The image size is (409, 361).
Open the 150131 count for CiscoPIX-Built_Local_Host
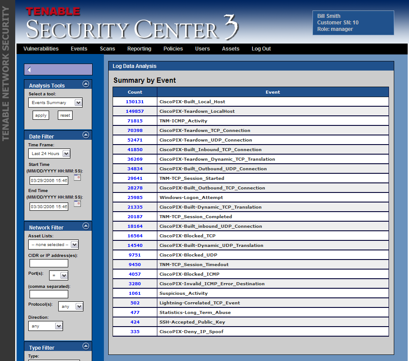point(135,102)
